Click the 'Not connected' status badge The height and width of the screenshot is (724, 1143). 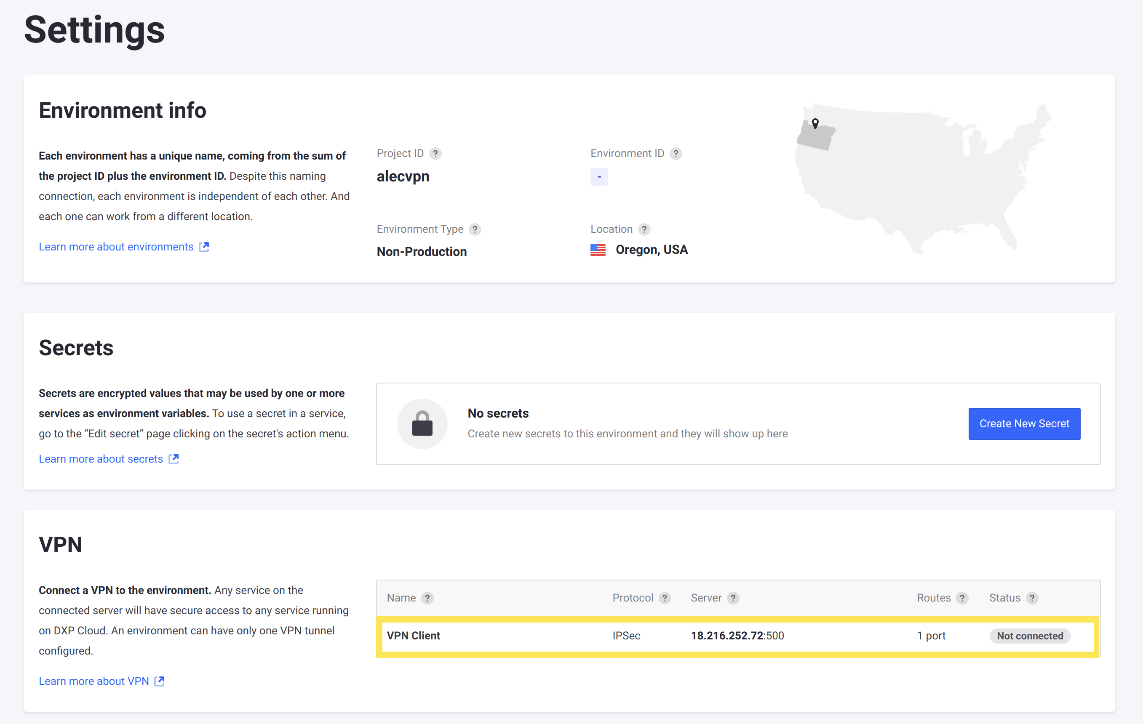[x=1031, y=635]
